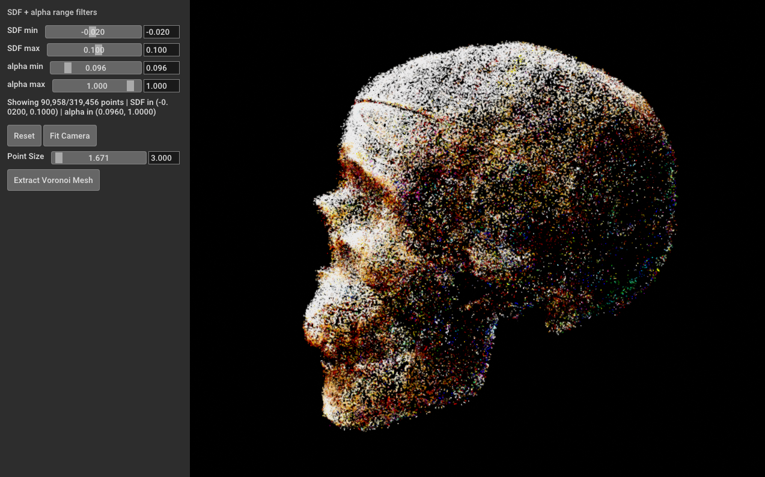This screenshot has height=477, width=765.
Task: Click the SDF min slider
Action: pos(93,32)
